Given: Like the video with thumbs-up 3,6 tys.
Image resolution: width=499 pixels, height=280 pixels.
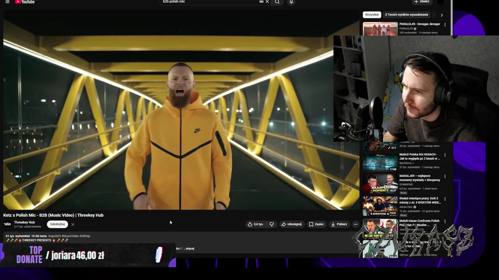Looking at the screenshot, I should pyautogui.click(x=256, y=224).
